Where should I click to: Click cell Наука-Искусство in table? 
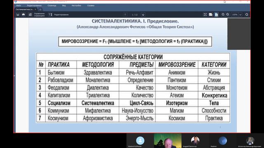(x=137, y=111)
